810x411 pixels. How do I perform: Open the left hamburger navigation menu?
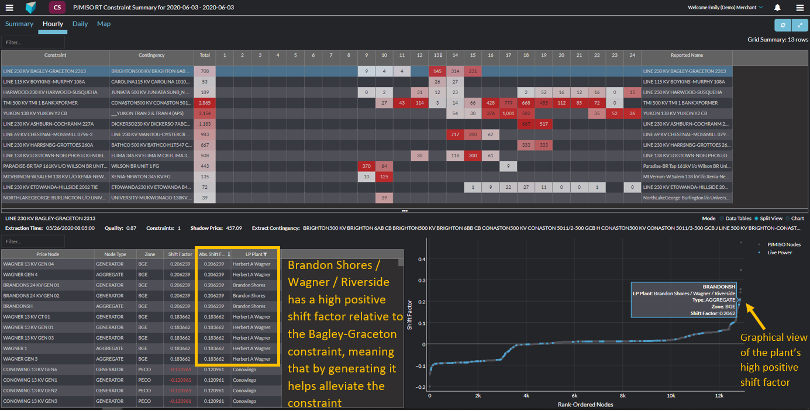tap(9, 8)
